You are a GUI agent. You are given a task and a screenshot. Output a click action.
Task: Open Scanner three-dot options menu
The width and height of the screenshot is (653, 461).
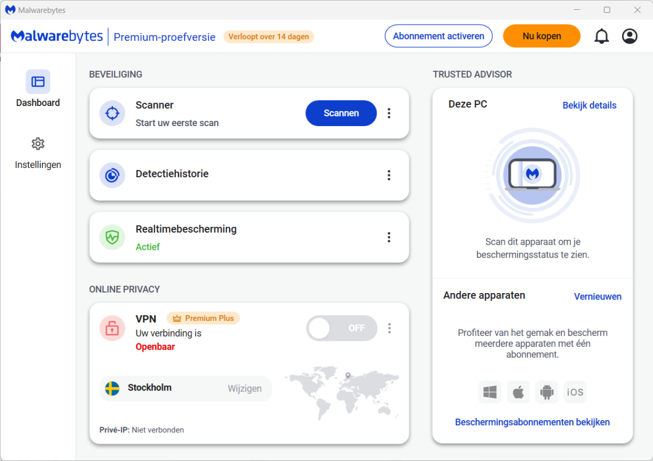click(389, 113)
